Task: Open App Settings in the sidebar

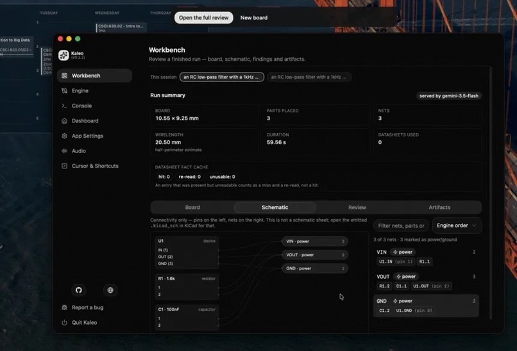Action: [x=95, y=136]
